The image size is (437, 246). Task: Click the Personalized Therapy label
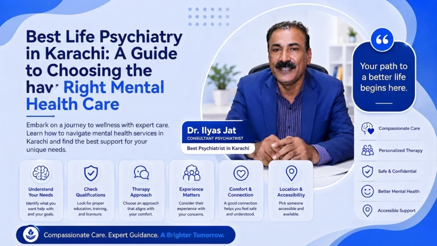point(400,150)
